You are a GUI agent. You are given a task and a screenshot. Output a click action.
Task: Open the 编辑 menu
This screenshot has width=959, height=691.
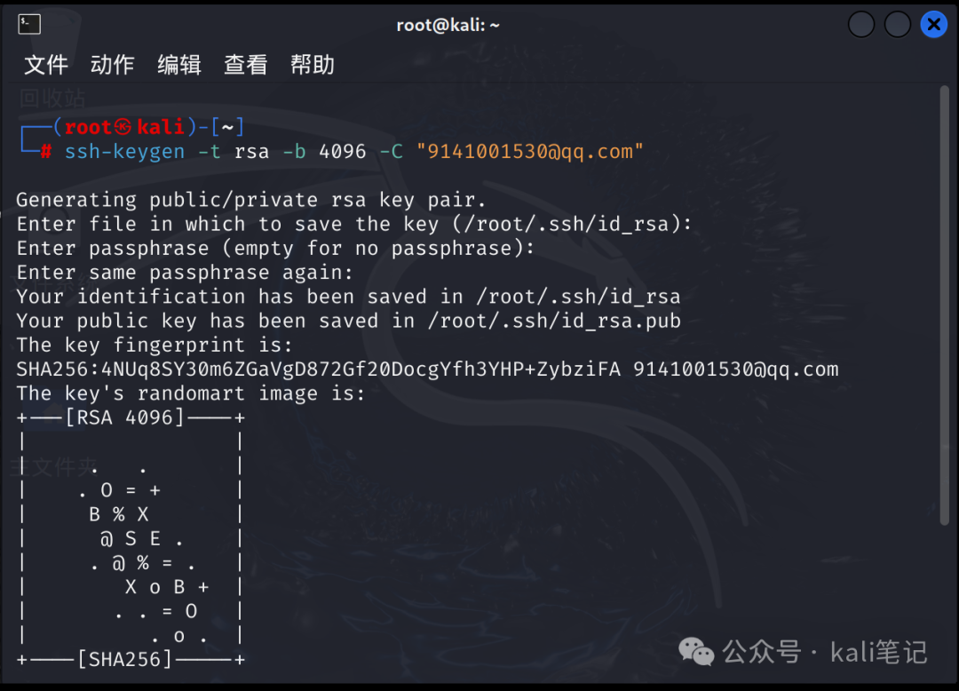[x=179, y=65]
